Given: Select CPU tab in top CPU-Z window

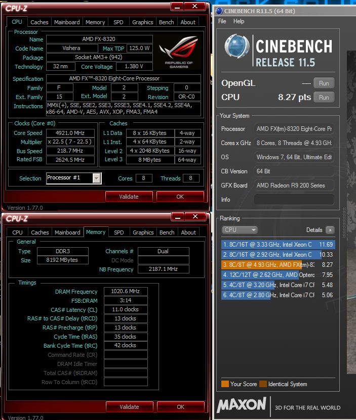Looking at the screenshot, I should (17, 22).
